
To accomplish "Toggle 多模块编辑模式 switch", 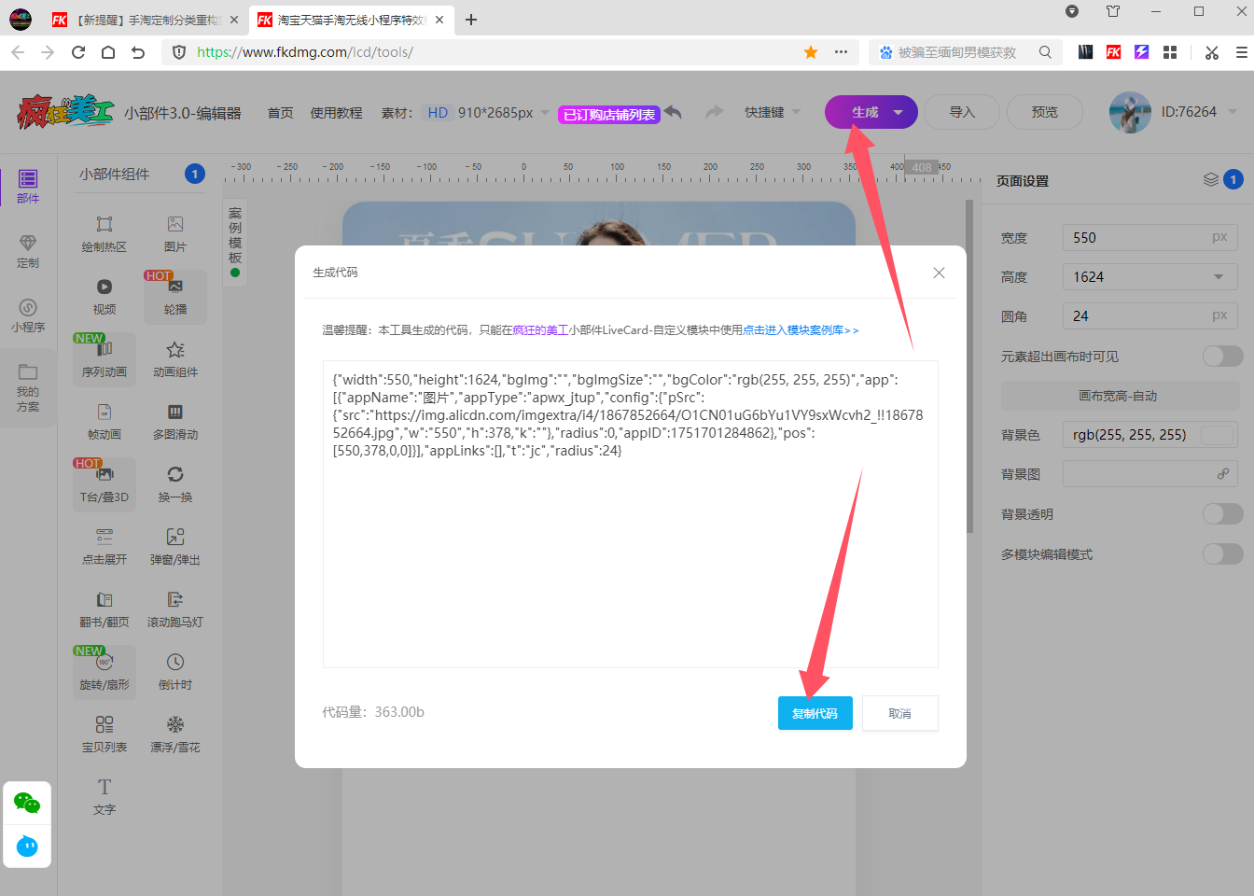I will coord(1222,554).
